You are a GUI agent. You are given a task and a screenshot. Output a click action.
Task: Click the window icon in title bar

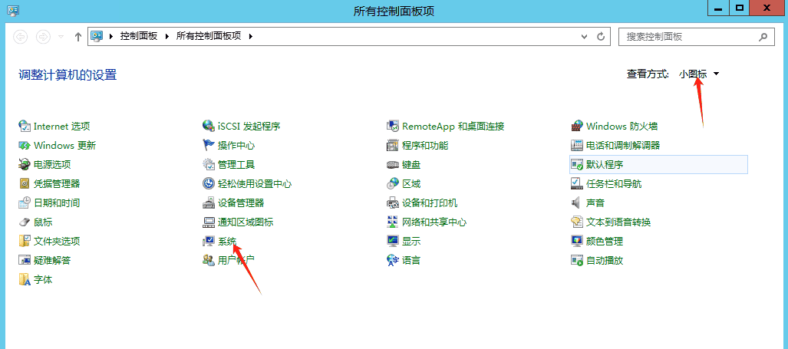(x=14, y=10)
